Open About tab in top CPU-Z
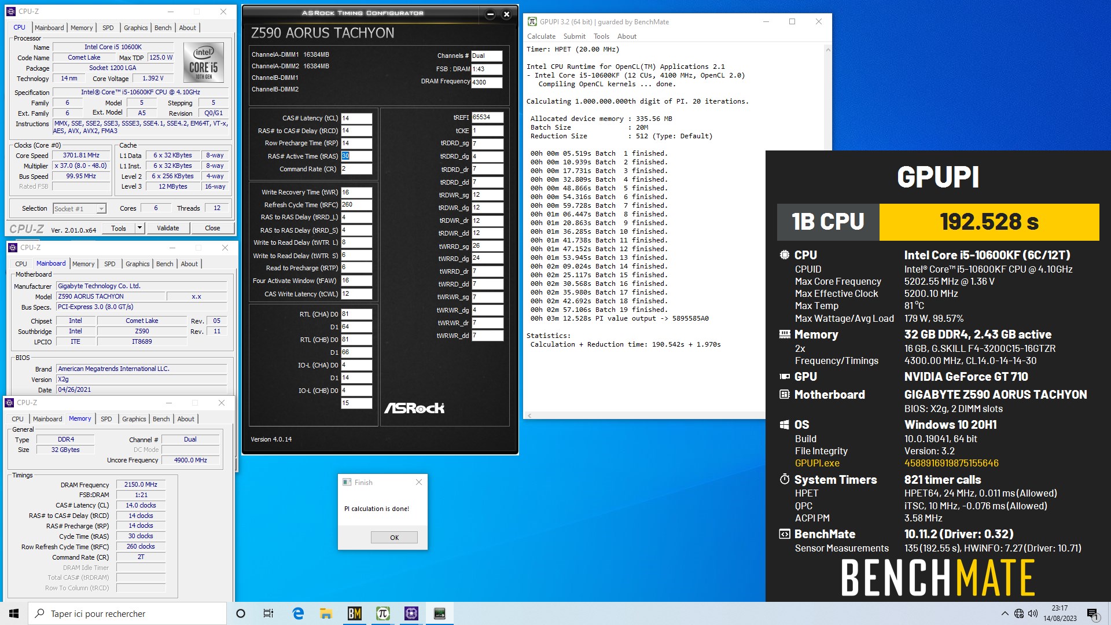Viewport: 1111px width, 625px height. (187, 27)
